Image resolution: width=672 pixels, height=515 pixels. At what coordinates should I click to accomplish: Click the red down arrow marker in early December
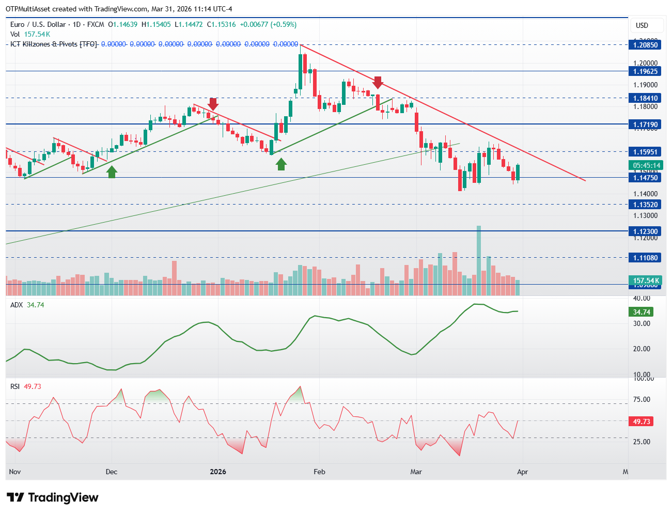pos(213,104)
